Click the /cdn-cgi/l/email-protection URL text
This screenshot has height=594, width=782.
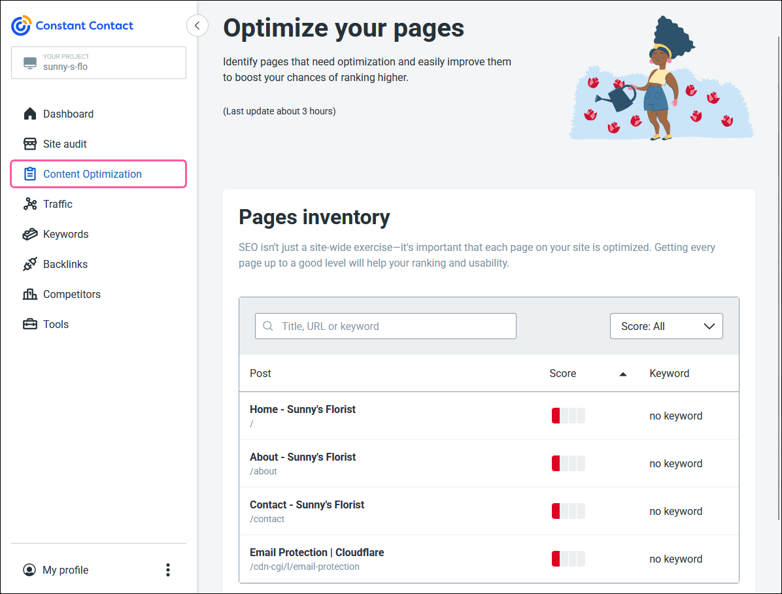coord(304,567)
